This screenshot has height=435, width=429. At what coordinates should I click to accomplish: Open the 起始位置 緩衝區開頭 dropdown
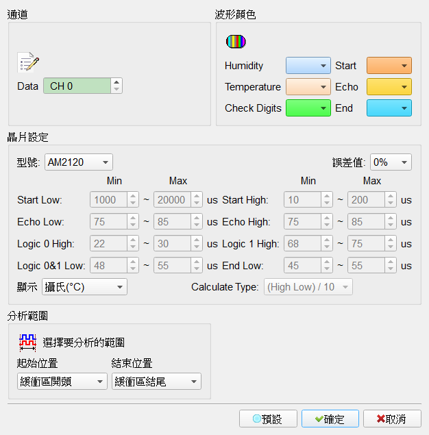(62, 382)
